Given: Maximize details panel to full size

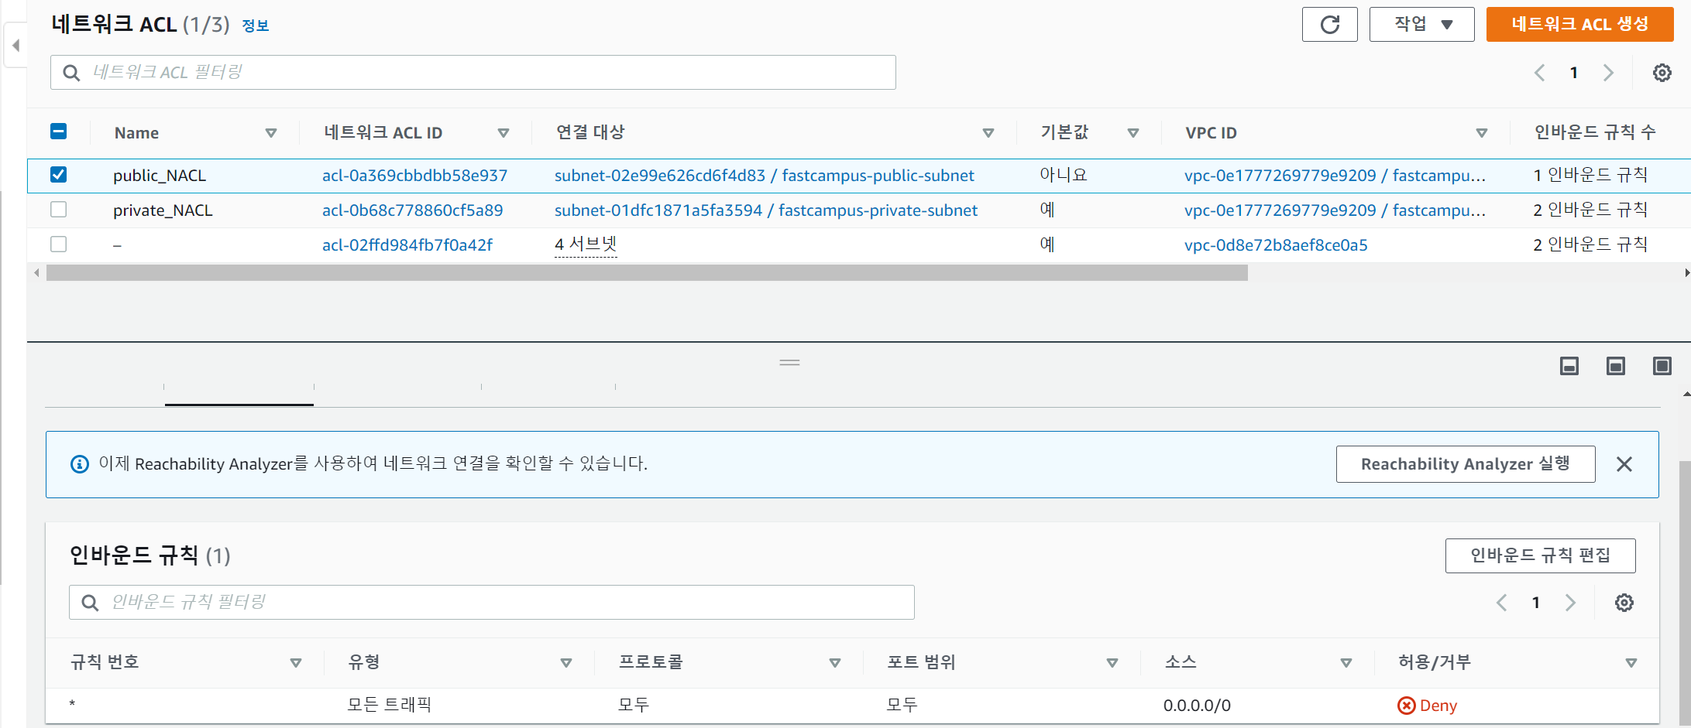Looking at the screenshot, I should pyautogui.click(x=1662, y=366).
